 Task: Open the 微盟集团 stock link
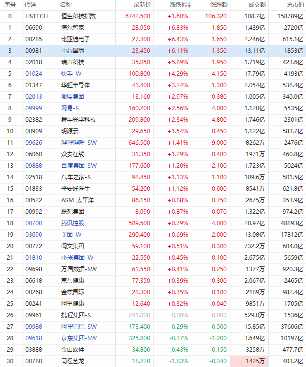pyautogui.click(x=73, y=97)
